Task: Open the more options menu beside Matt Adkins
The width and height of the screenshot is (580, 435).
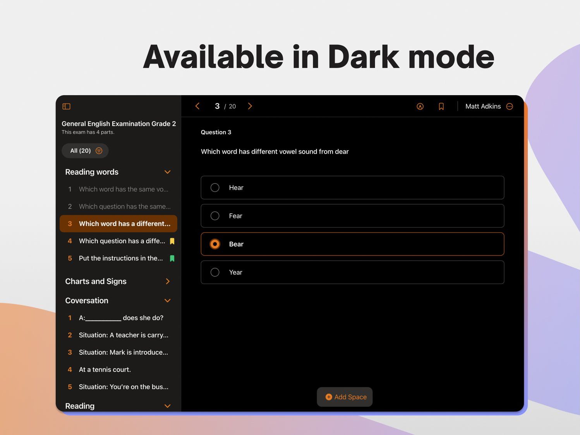Action: click(x=510, y=106)
